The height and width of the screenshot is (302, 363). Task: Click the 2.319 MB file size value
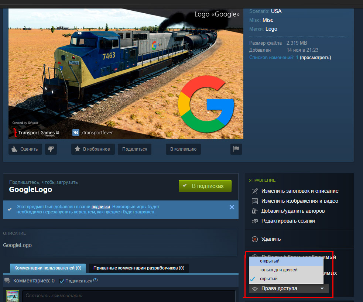(x=297, y=43)
